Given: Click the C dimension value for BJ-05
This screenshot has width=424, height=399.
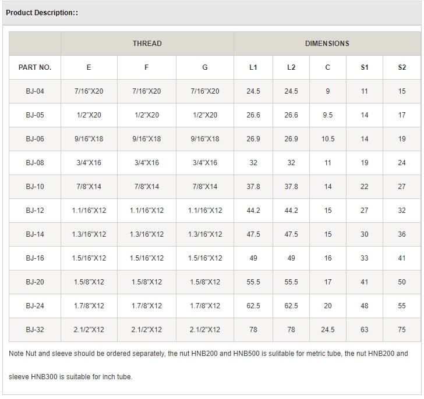Looking at the screenshot, I should point(327,115).
